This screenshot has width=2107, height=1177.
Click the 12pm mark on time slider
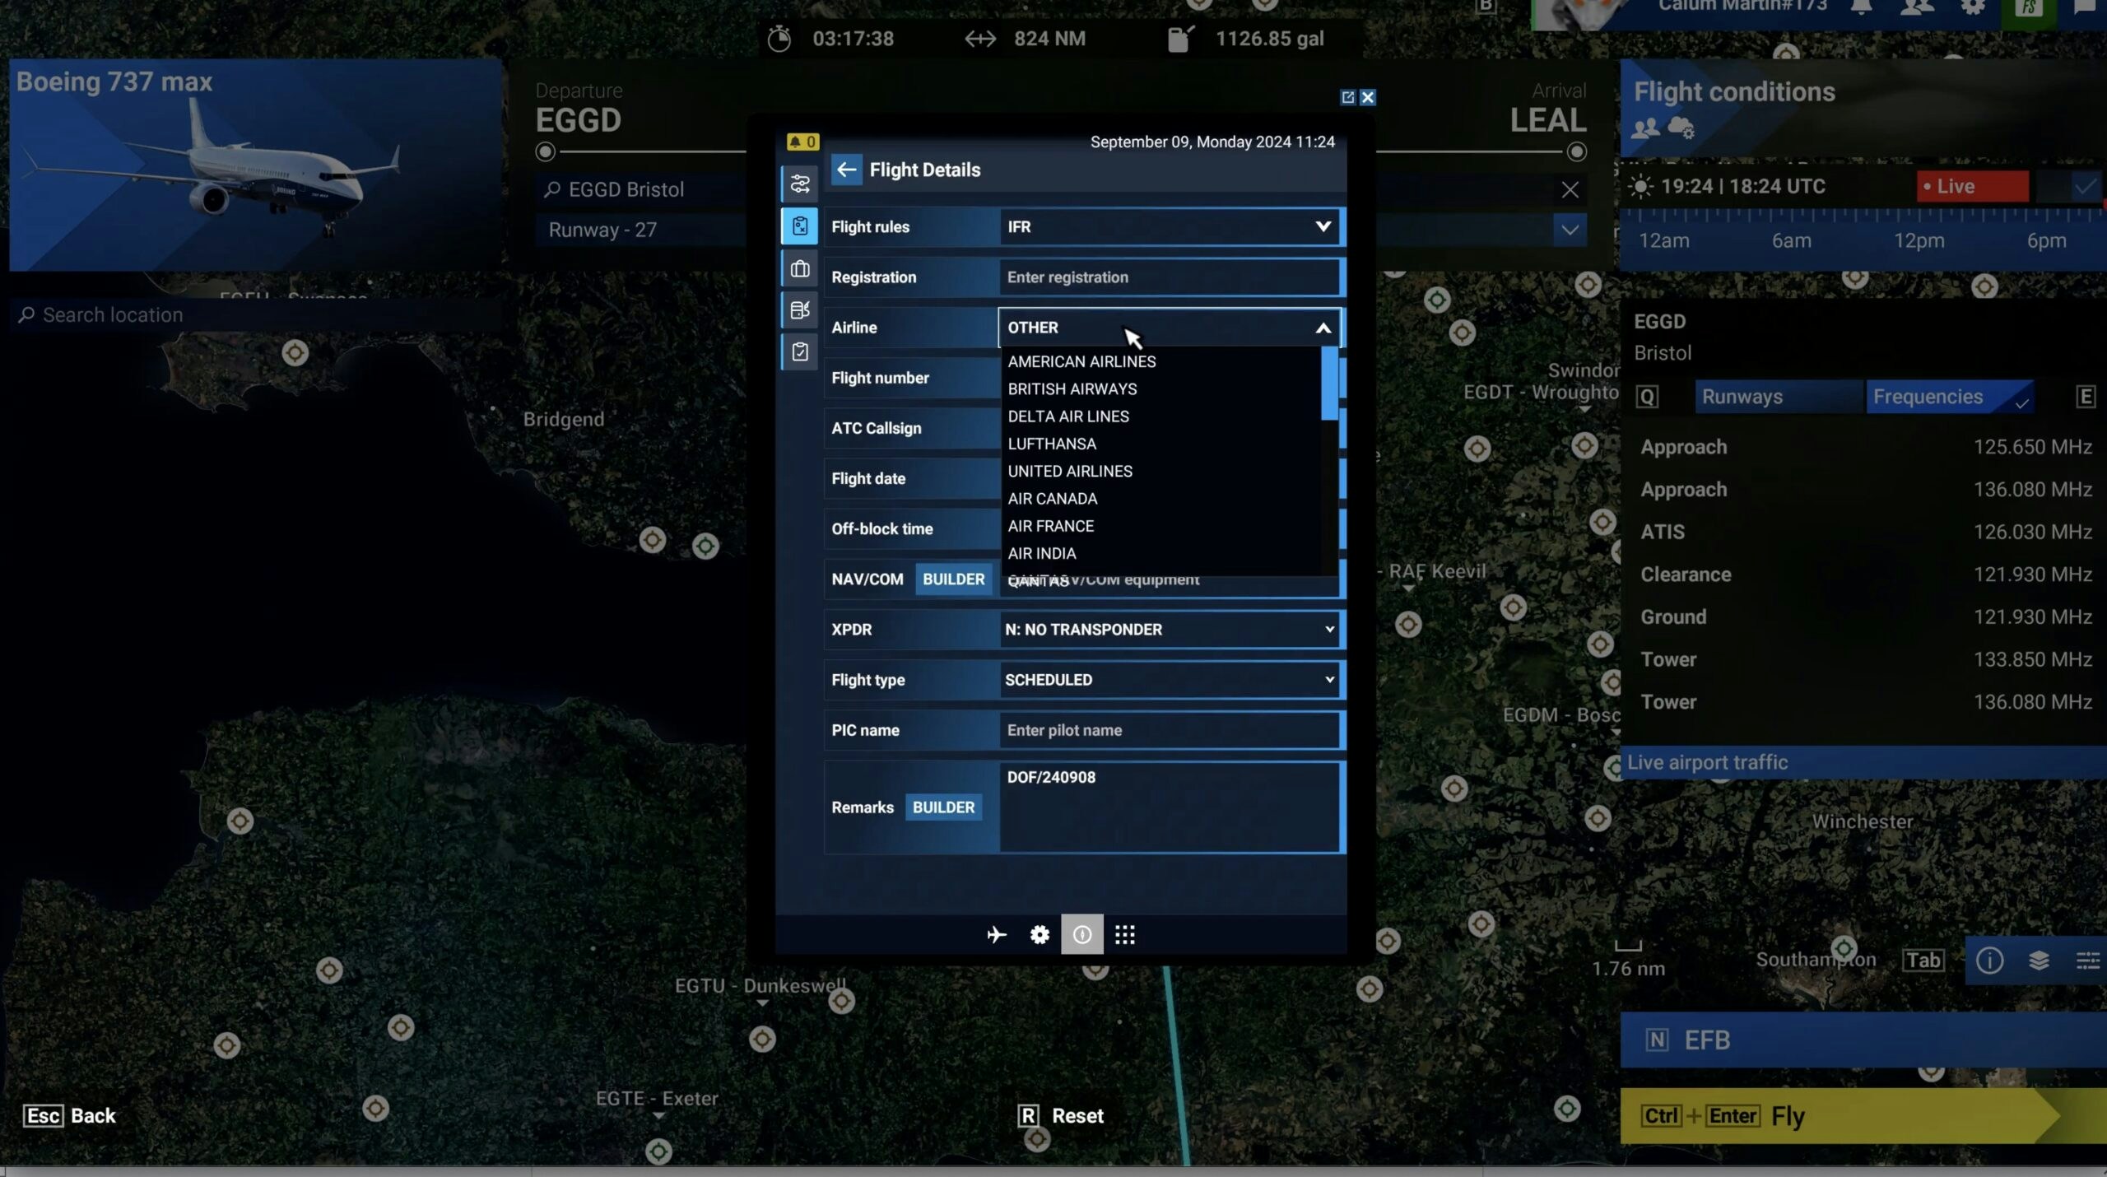coord(1919,240)
